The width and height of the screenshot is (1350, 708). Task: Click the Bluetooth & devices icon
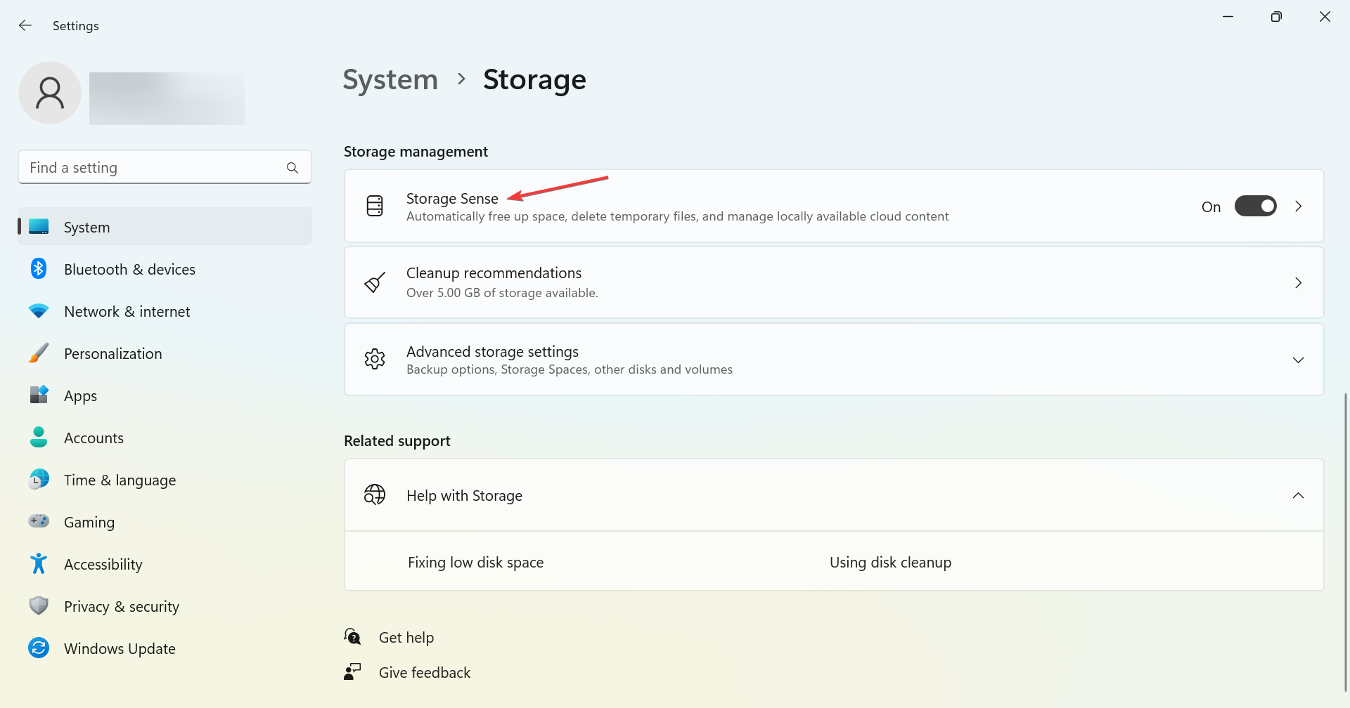click(39, 269)
